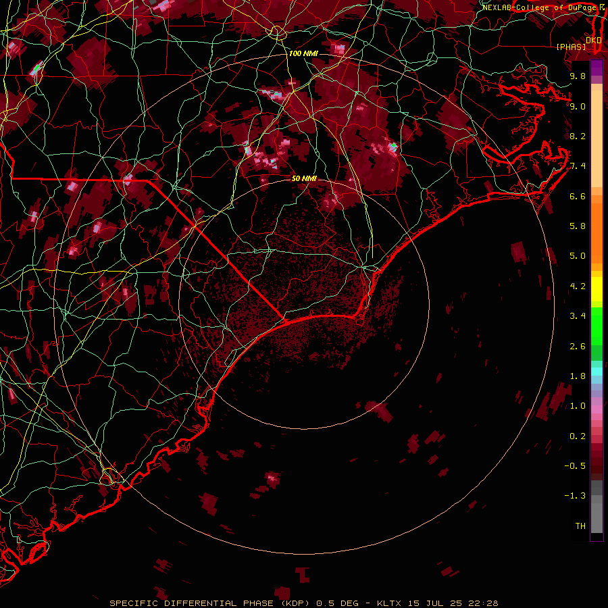Click the -1.3 value on the color scale
The image size is (608, 608).
point(575,496)
